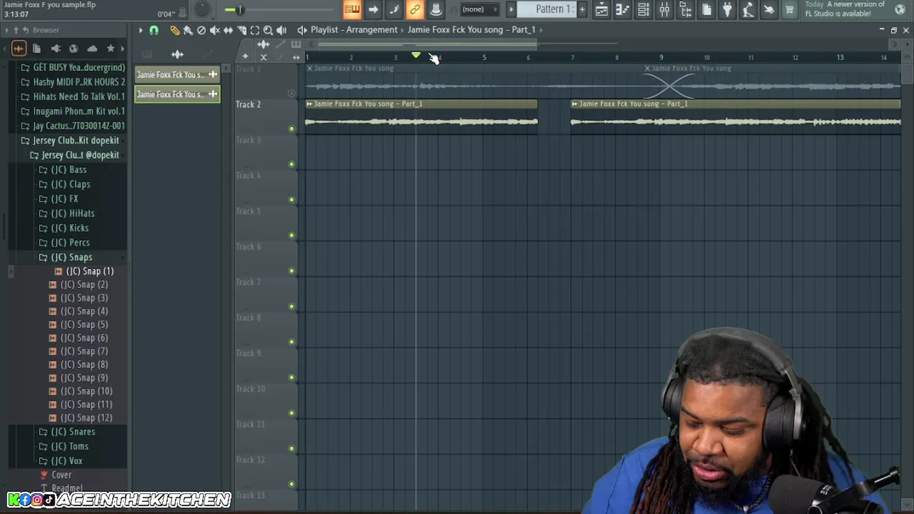
Task: Mute Track 7 using its green dot
Action: click(291, 306)
